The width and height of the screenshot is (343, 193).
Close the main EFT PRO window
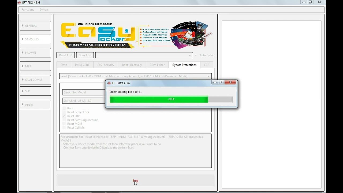point(319,2)
